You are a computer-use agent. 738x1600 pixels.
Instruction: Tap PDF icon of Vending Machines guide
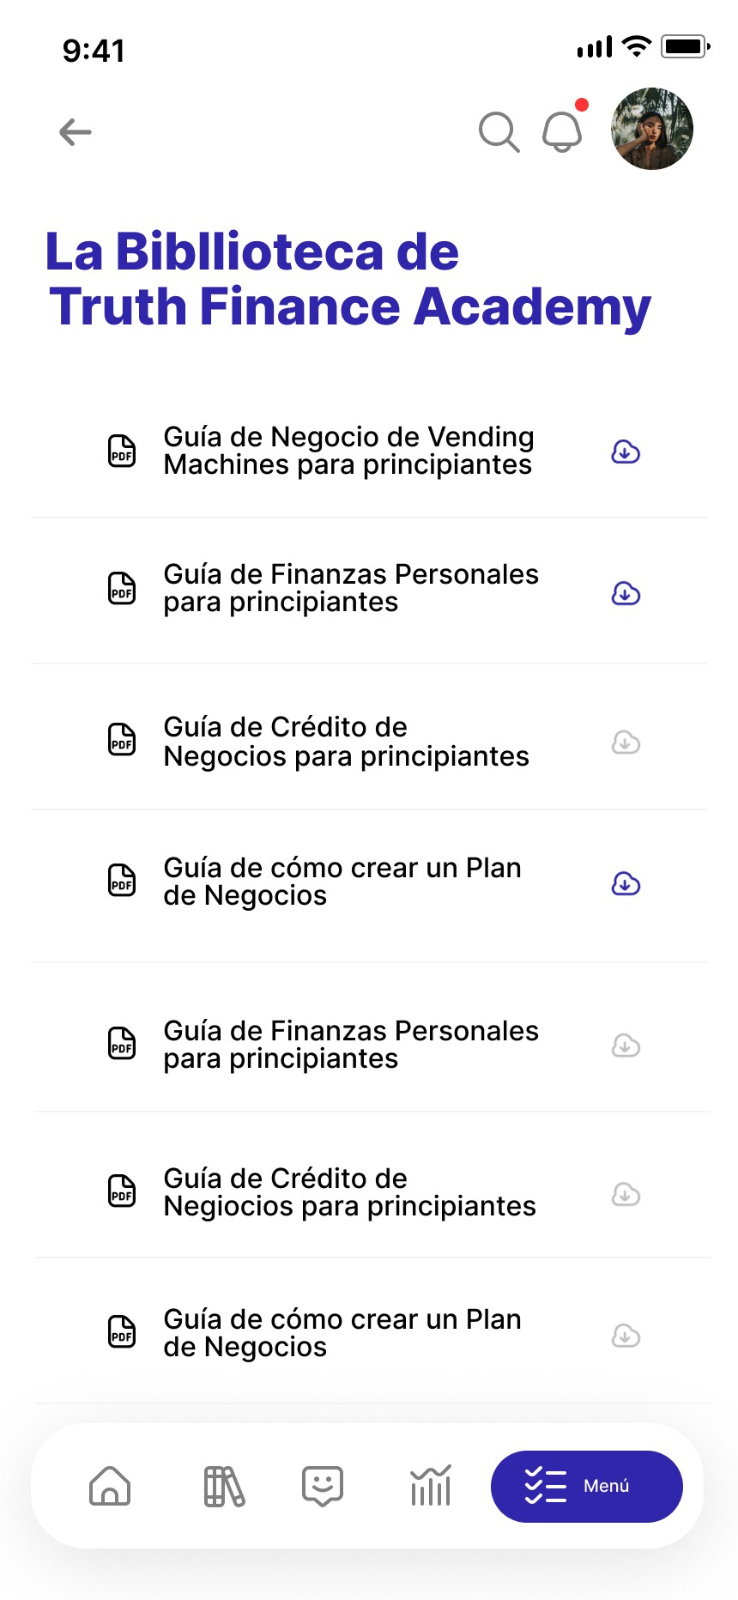[122, 451]
